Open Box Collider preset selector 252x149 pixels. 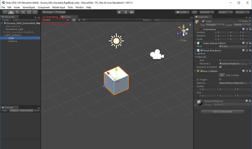pyautogui.click(x=247, y=71)
